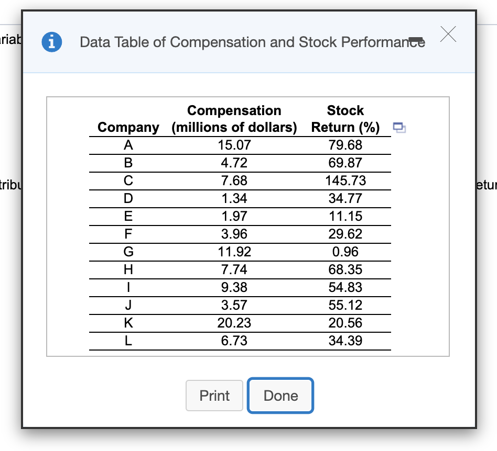Click the dialog title text
Image resolution: width=497 pixels, height=451 pixels.
tap(252, 42)
